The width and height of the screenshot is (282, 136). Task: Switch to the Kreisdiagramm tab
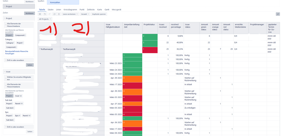tap(70, 10)
